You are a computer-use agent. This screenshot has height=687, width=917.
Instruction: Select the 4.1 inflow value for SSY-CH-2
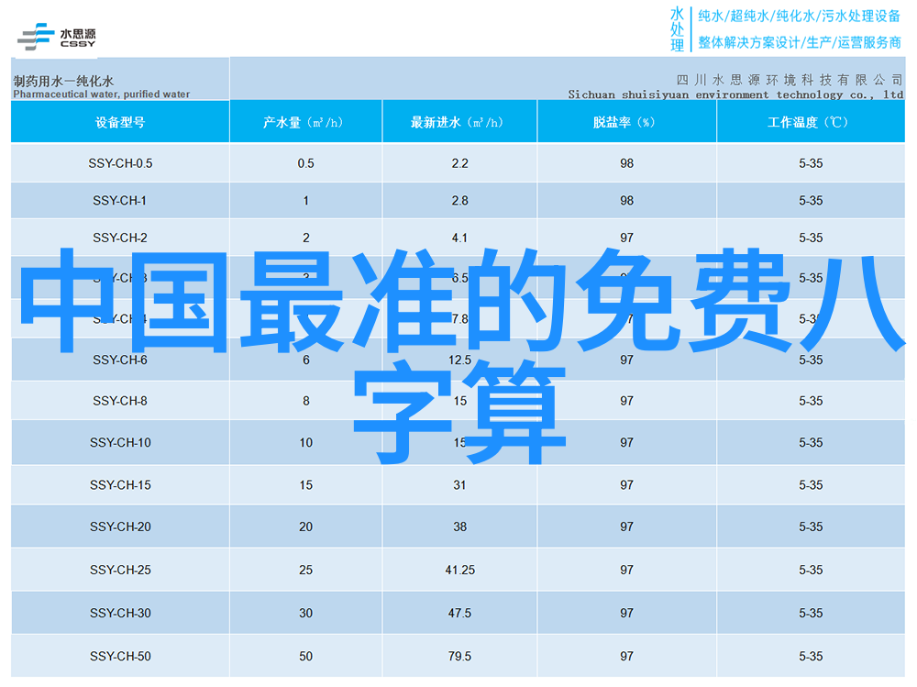[x=459, y=238]
